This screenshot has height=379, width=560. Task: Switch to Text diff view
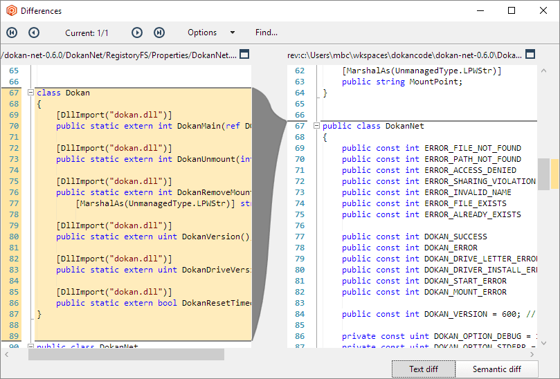424,369
